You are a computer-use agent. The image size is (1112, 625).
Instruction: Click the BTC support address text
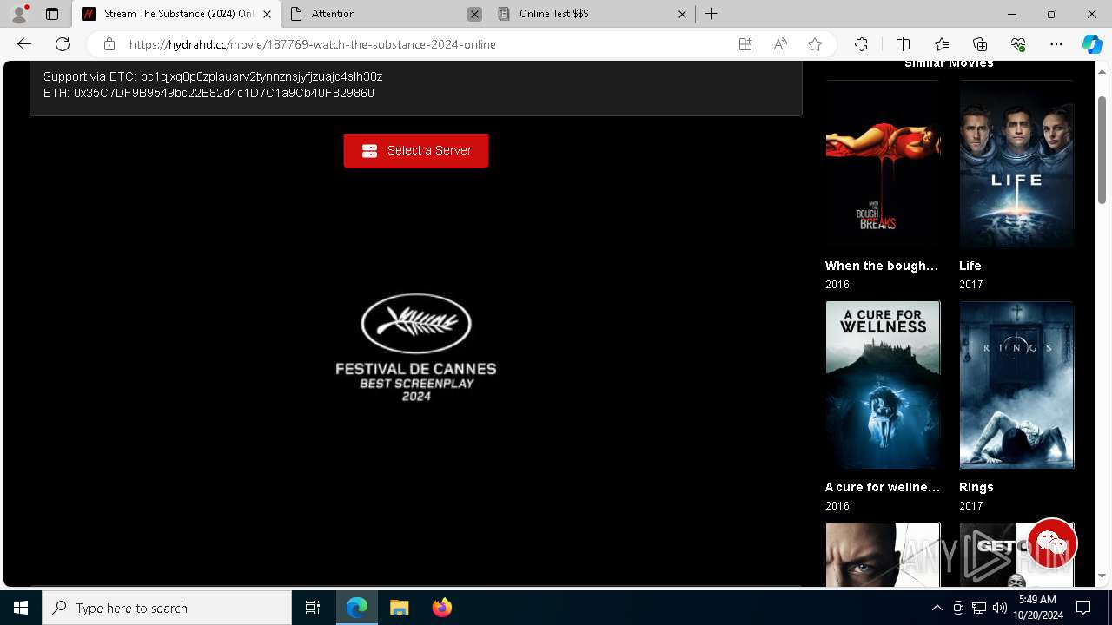point(261,76)
